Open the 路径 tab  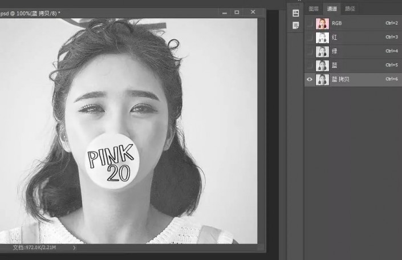coord(350,9)
